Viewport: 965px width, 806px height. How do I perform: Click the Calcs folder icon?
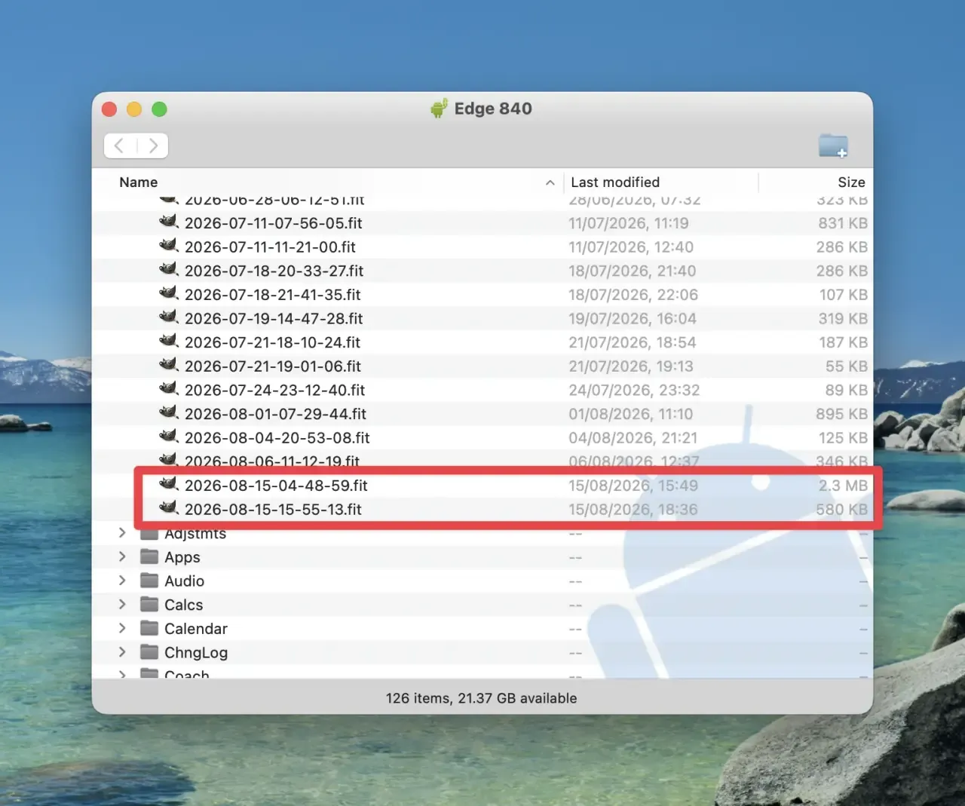150,605
